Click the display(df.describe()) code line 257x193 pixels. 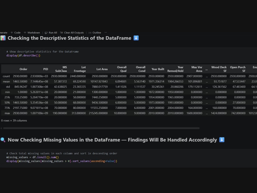pyautogui.click(x=23, y=56)
